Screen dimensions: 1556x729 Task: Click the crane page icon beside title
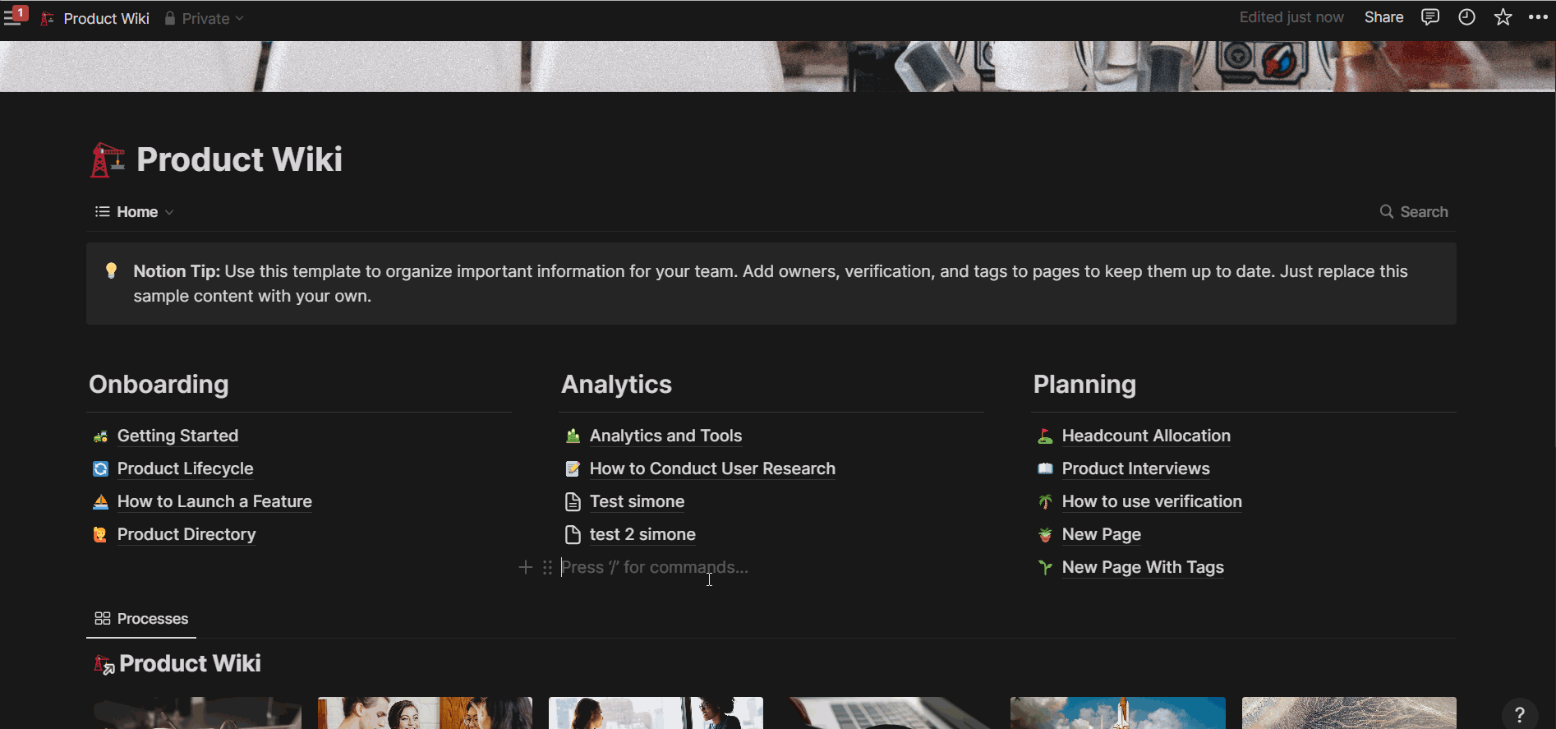pyautogui.click(x=108, y=159)
